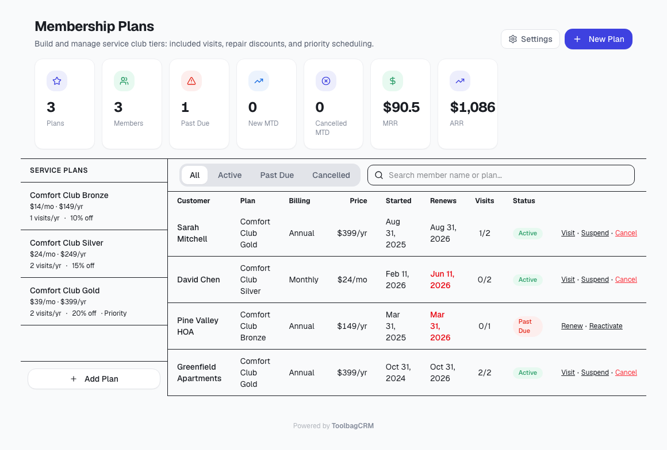Suspend David Chen's membership
Screen dimensions: 667x450
[x=595, y=280]
